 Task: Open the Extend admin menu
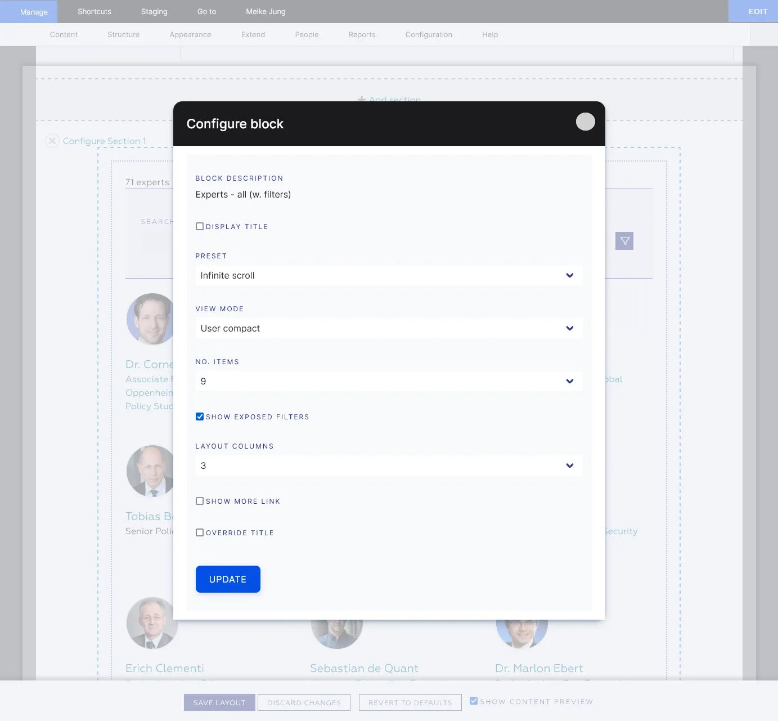253,34
